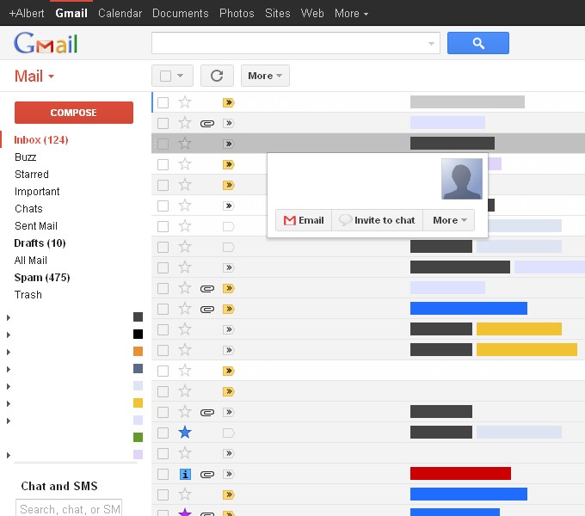Image resolution: width=585 pixels, height=516 pixels.
Task: Expand the label next to the yellow swatch
Action: pyautogui.click(x=9, y=403)
